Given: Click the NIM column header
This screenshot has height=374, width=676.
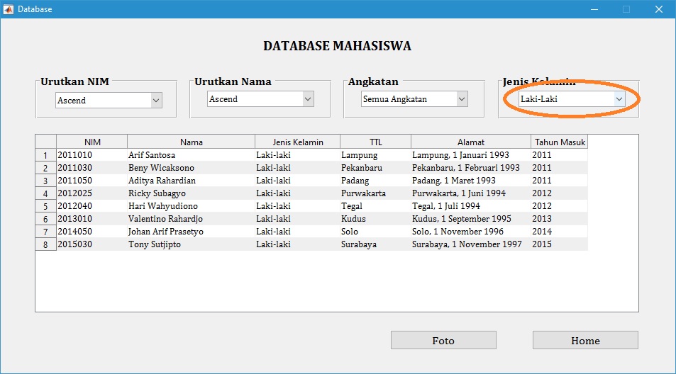Looking at the screenshot, I should point(92,142).
